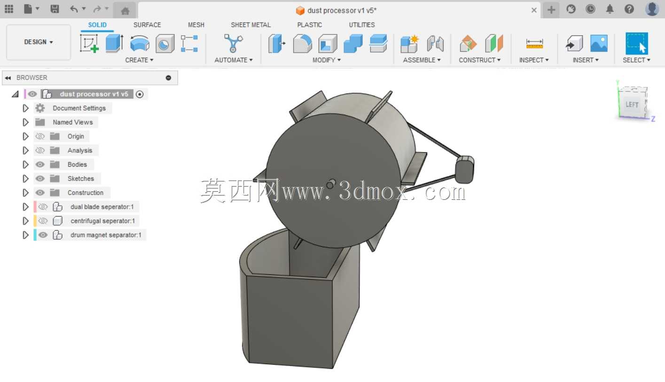665x382 pixels.
Task: Hide the Construction folder
Action: 40,193
